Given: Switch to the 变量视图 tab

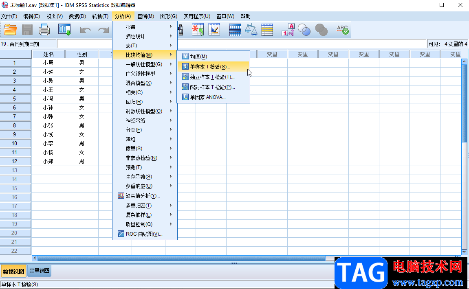Looking at the screenshot, I should point(39,271).
